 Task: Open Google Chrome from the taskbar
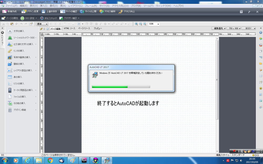coord(50,161)
